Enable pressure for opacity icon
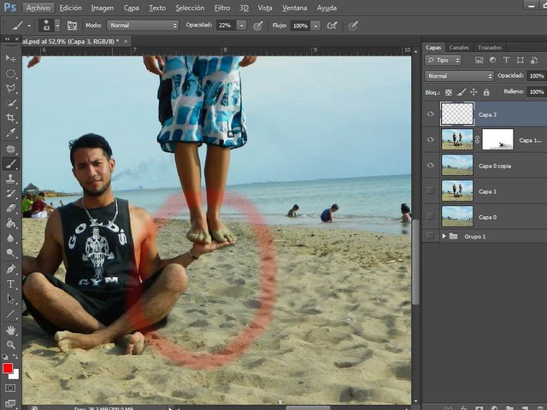The width and height of the screenshot is (547, 410). [x=258, y=26]
